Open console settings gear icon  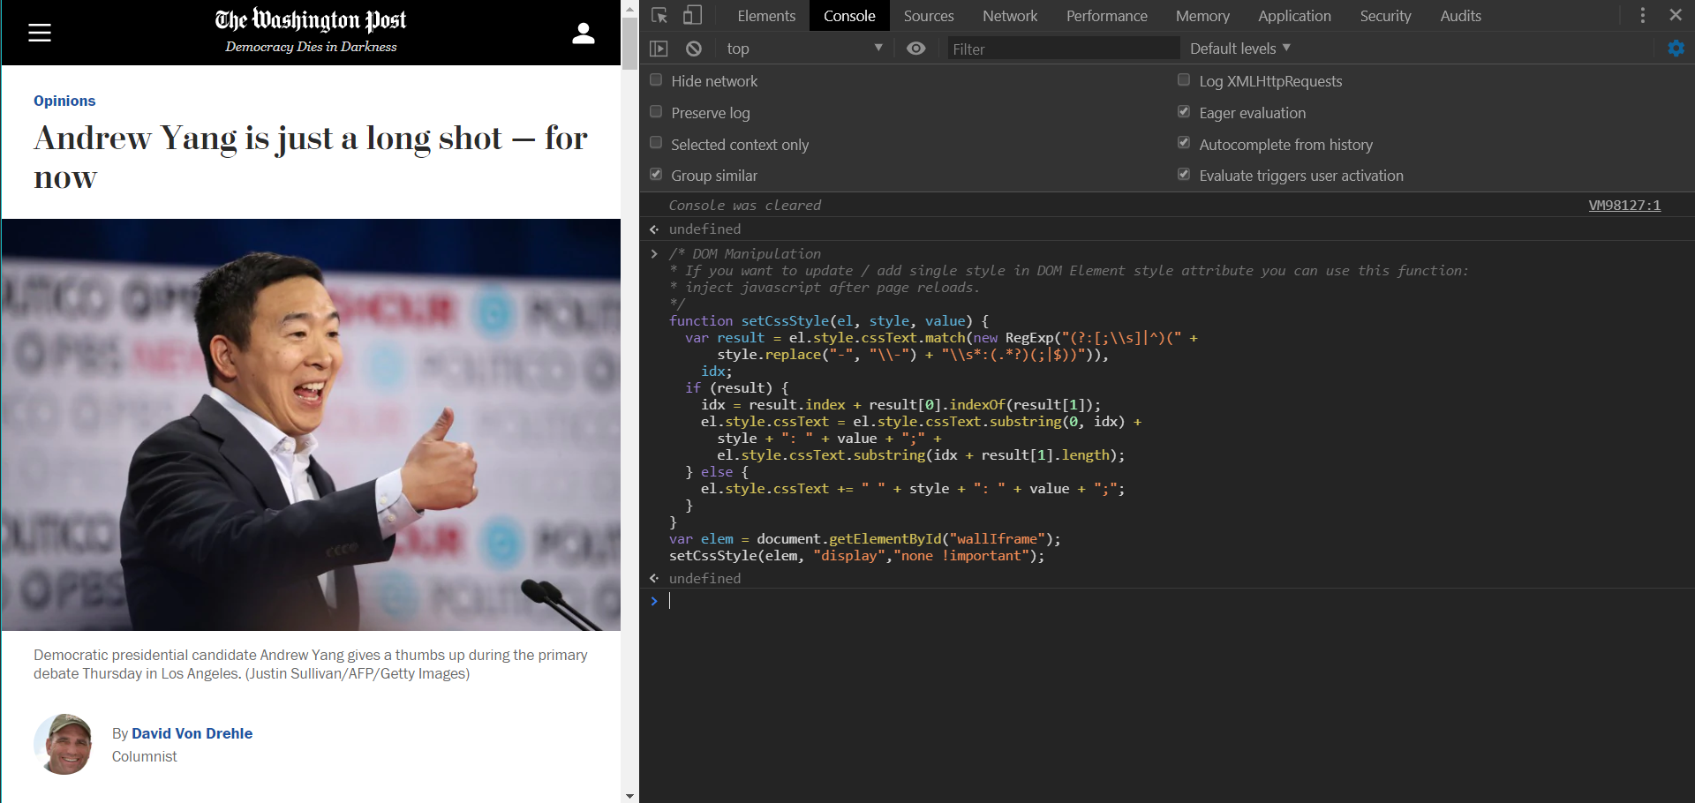pyautogui.click(x=1676, y=49)
